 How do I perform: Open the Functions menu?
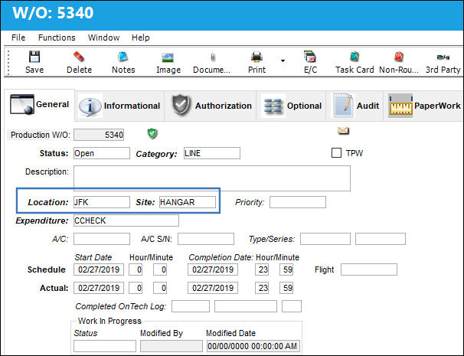(x=57, y=38)
